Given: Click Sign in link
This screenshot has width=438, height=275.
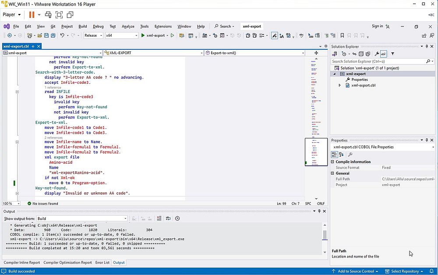Looking at the screenshot, I should pyautogui.click(x=378, y=26).
